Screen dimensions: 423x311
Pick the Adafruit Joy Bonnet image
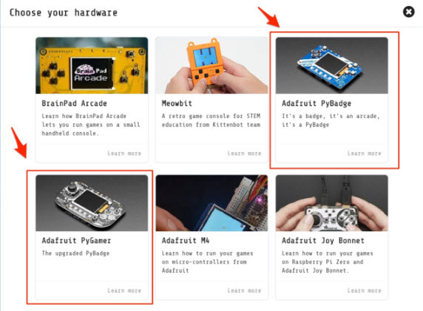(x=332, y=203)
